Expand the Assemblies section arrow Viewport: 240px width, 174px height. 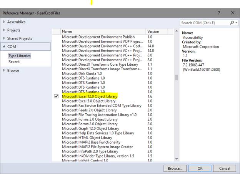coord(4,22)
